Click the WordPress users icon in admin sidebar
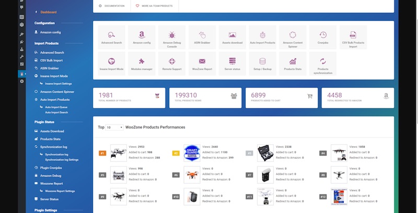Image resolution: width=418 pixels, height=213 pixels. (x=22, y=49)
